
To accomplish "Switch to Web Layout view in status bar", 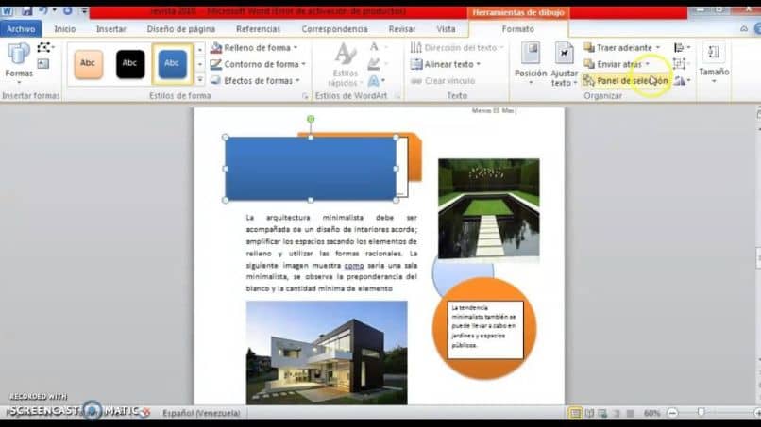I will (x=602, y=413).
